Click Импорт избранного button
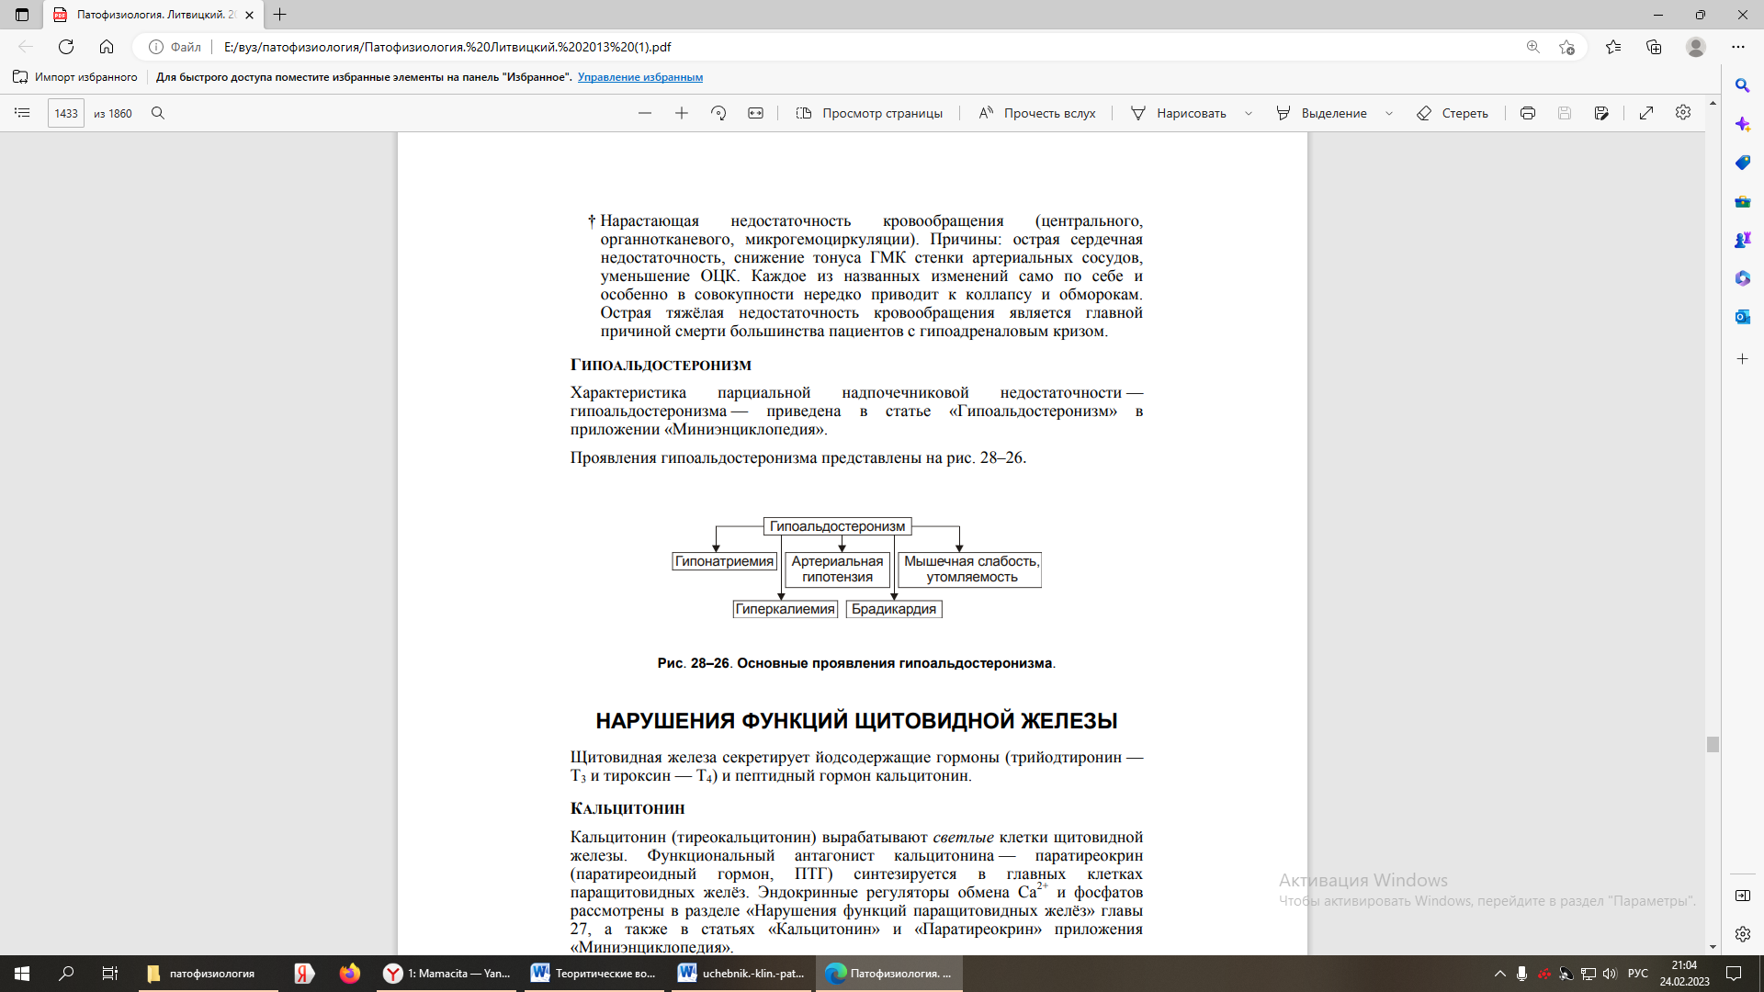 pyautogui.click(x=75, y=77)
